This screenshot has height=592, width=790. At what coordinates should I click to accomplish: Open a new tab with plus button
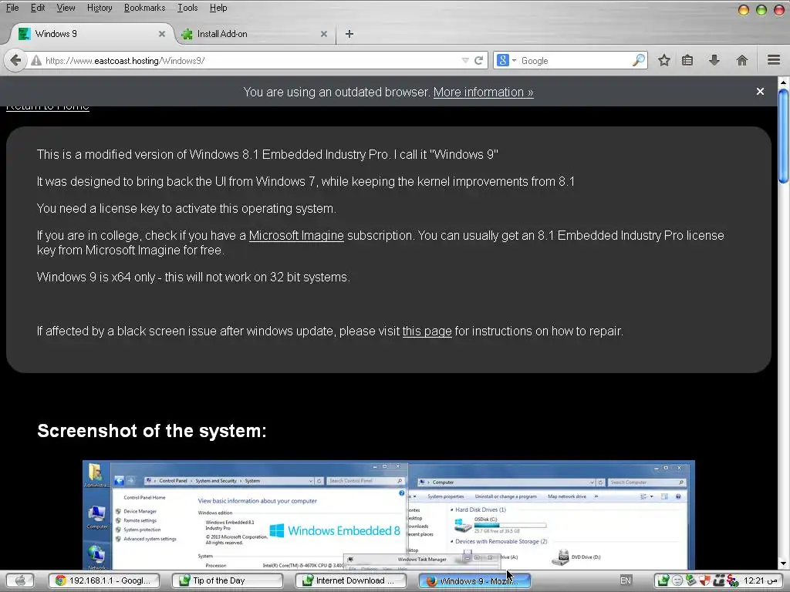point(349,34)
